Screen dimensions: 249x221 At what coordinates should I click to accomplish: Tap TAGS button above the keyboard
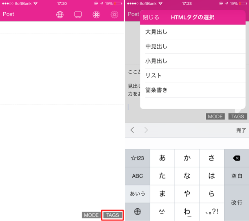coord(238,116)
